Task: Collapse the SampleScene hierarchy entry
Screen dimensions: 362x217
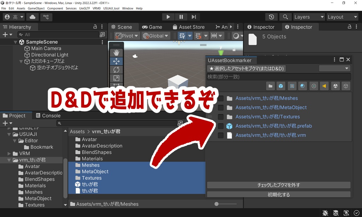Action: pos(15,42)
